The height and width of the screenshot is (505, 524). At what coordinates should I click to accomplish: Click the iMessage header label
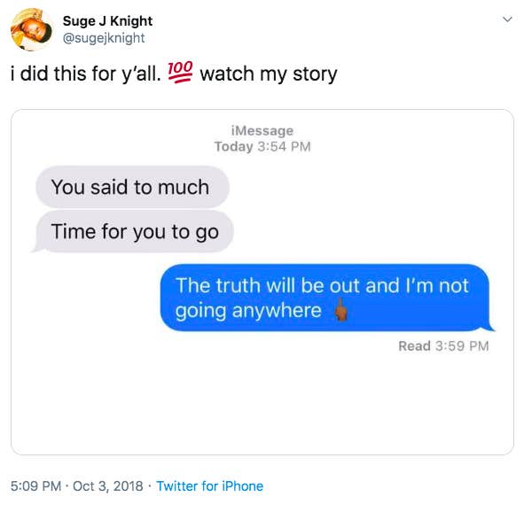point(262,130)
